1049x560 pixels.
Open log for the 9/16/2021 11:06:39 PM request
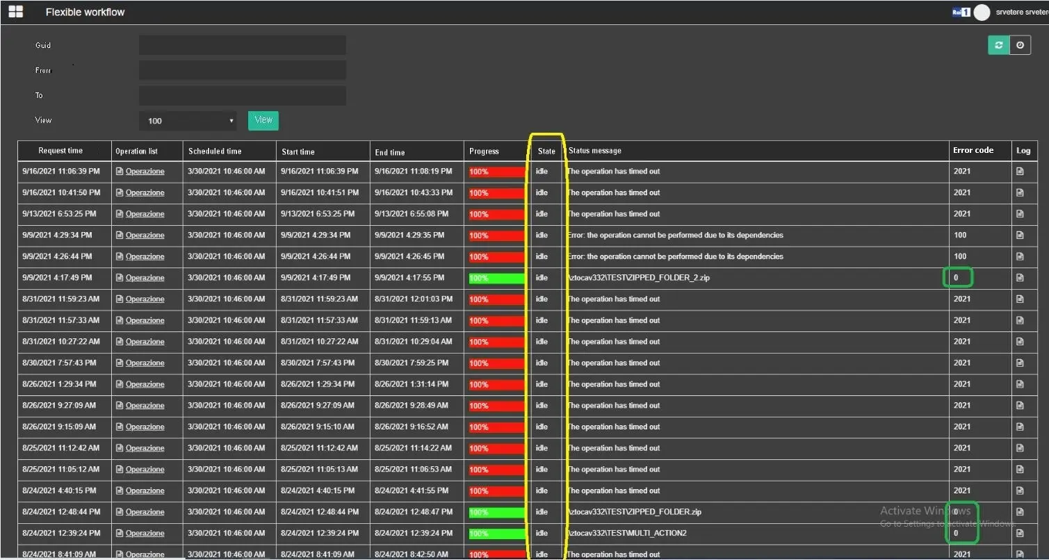pyautogui.click(x=1020, y=172)
